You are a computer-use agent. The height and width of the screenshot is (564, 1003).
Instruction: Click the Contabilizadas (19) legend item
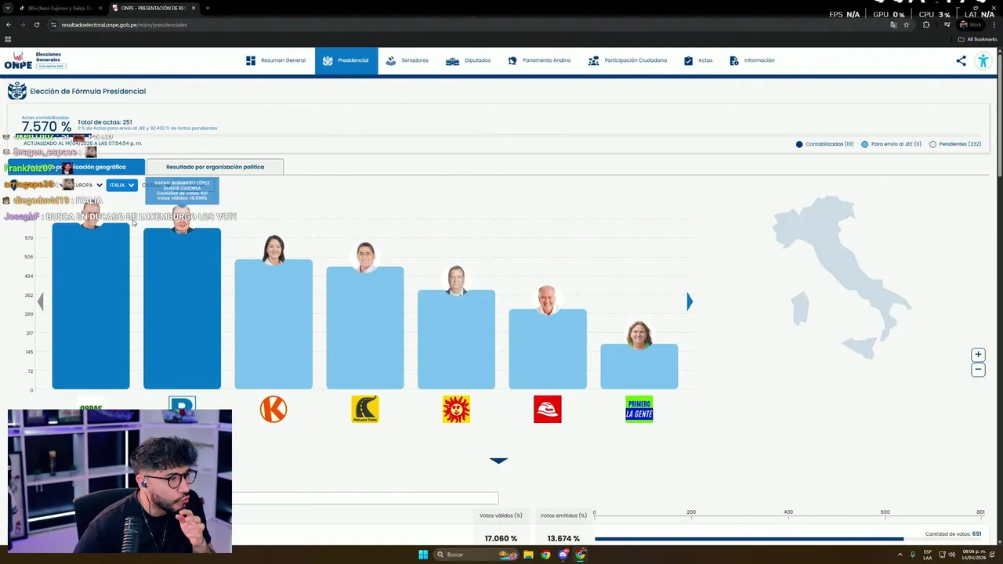[824, 144]
